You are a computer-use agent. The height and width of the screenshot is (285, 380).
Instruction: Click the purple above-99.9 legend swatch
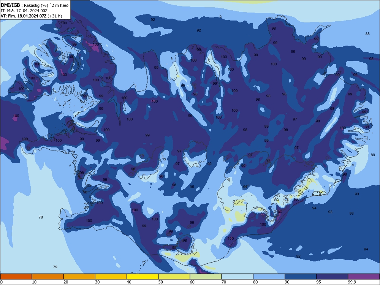(364, 277)
